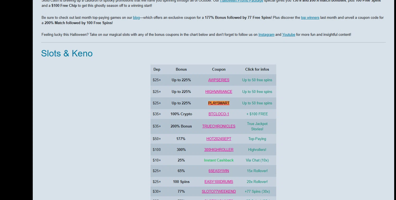Image resolution: width=396 pixels, height=200 pixels.
Task: Click the 200% Bonus cell
Action: [181, 126]
